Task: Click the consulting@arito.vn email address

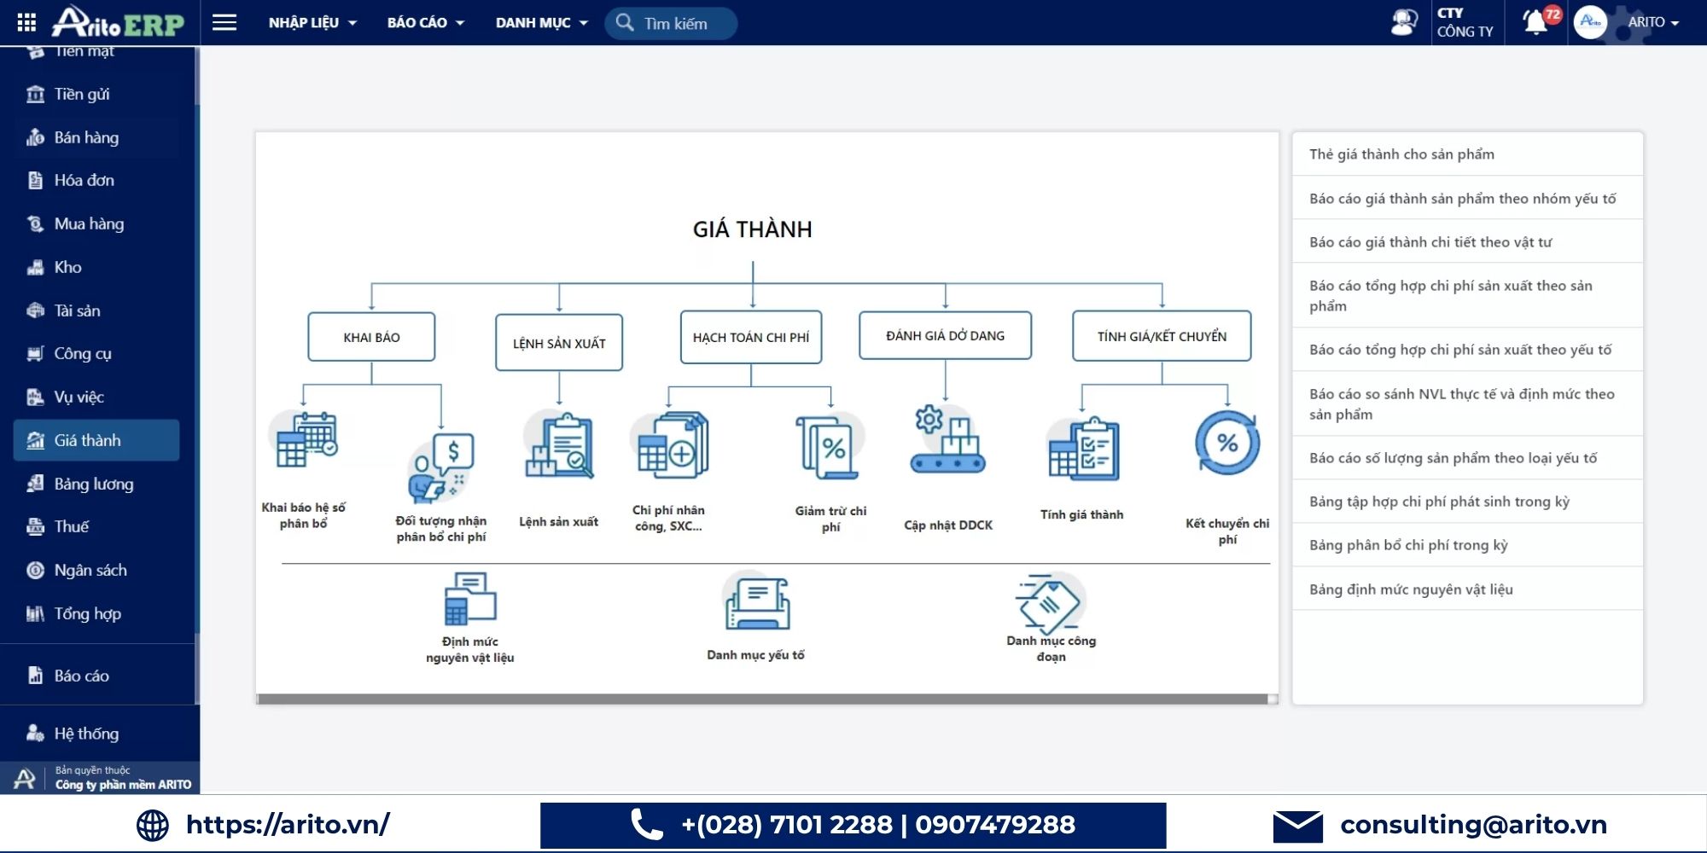Action: [x=1473, y=825]
